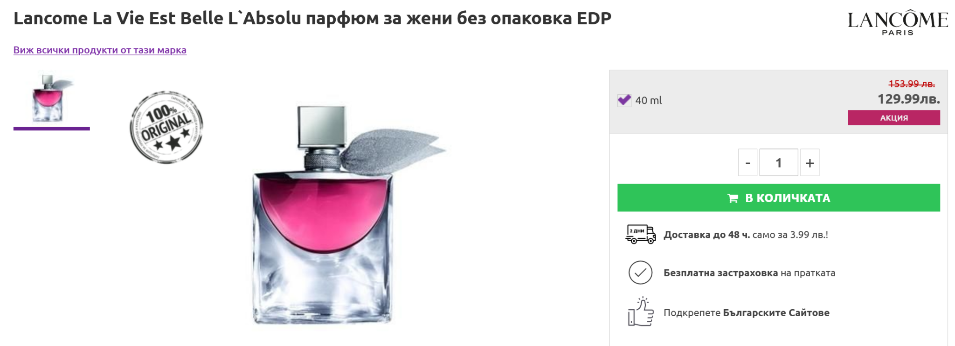Screen dimensions: 955x346
Task: Click Подкрепете Българските Сайтове text
Action: [x=747, y=312]
